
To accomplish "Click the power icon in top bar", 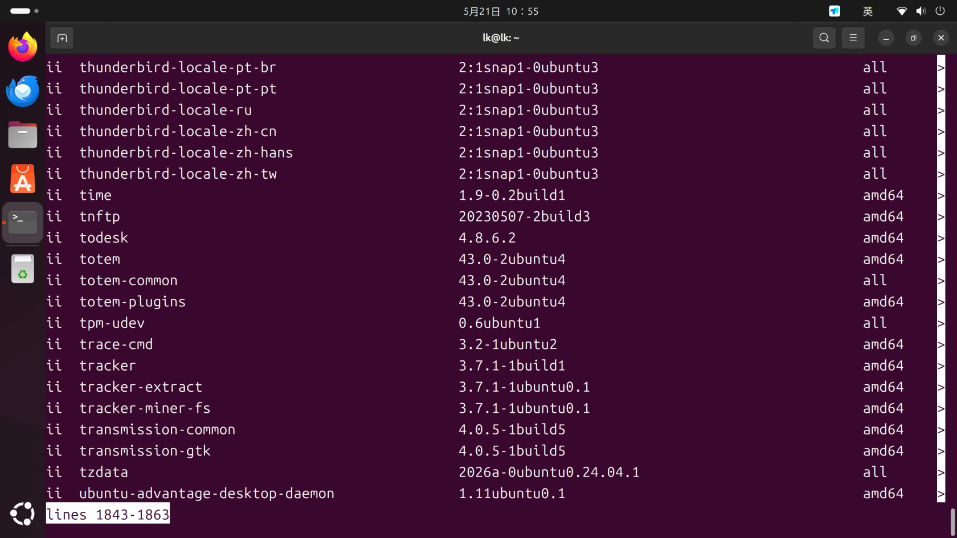I will pos(940,11).
